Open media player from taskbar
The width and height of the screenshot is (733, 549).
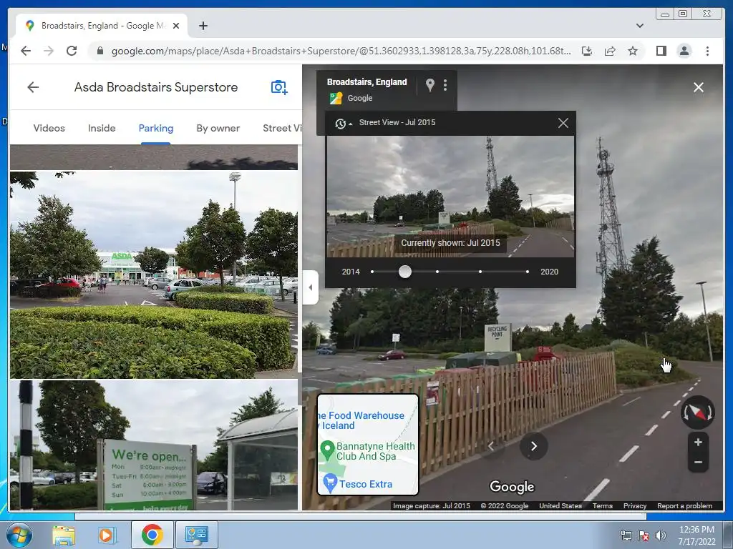(x=106, y=535)
